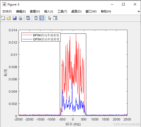Screen dimensions: 141x127
Task: Open file using the folder icon
Action: coord(9,18)
